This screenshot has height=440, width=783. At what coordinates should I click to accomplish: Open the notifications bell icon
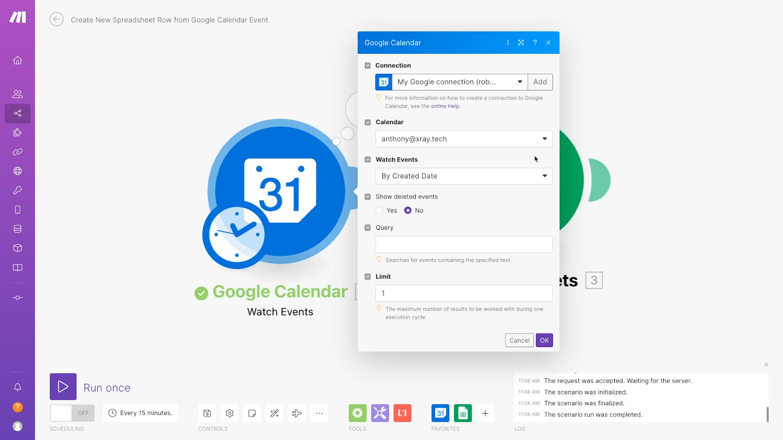pyautogui.click(x=18, y=387)
